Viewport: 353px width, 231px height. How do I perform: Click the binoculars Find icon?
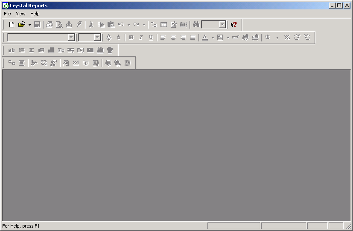tap(196, 25)
